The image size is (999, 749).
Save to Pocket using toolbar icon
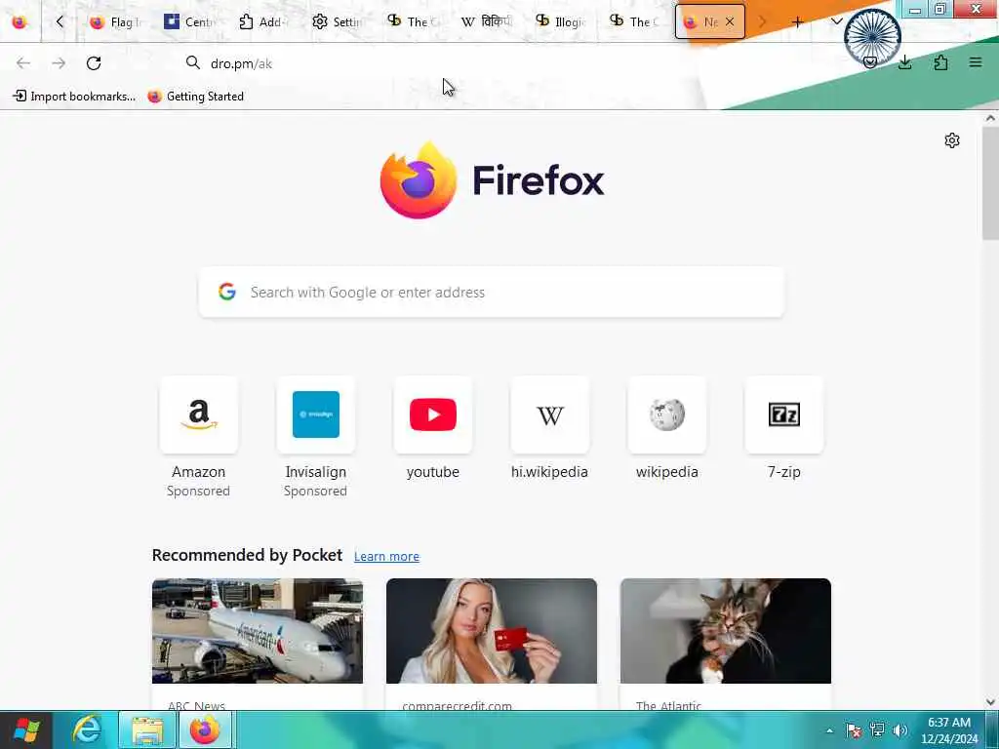pos(869,63)
